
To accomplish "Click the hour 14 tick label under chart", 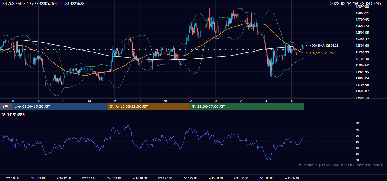I will (89, 101).
